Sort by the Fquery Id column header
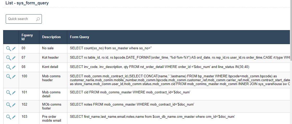The height and width of the screenshot is (124, 292). pyautogui.click(x=27, y=37)
